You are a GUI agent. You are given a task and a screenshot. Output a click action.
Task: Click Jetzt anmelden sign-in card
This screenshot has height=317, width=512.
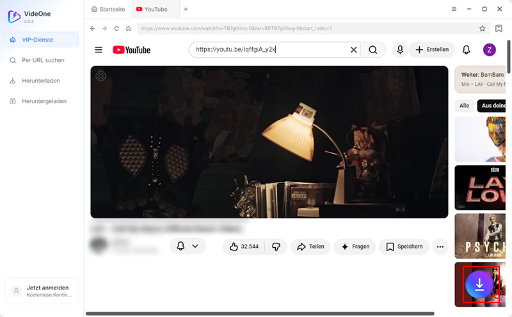click(42, 291)
